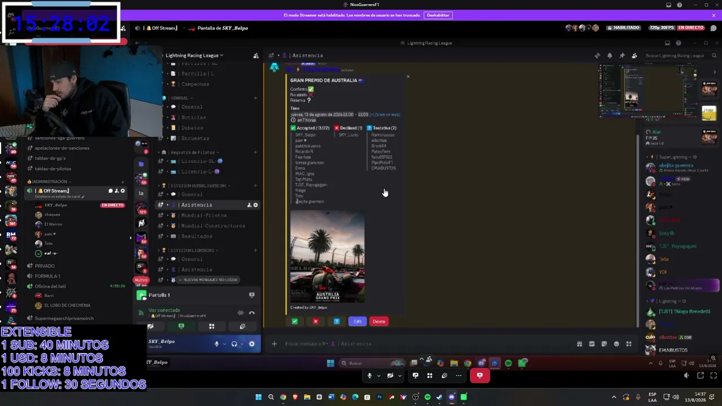Join the FORMULA 1 voice channel

point(47,276)
